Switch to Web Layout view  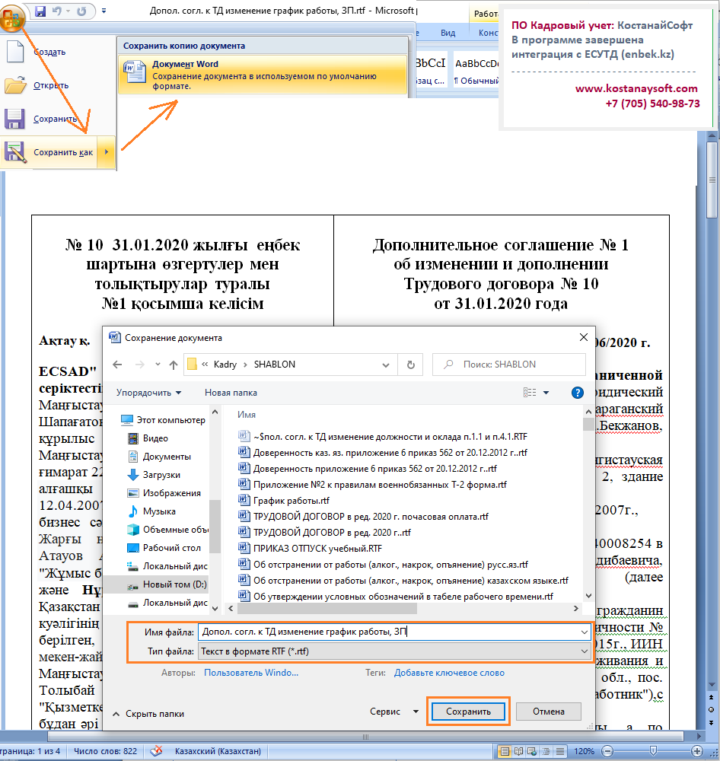[x=532, y=751]
